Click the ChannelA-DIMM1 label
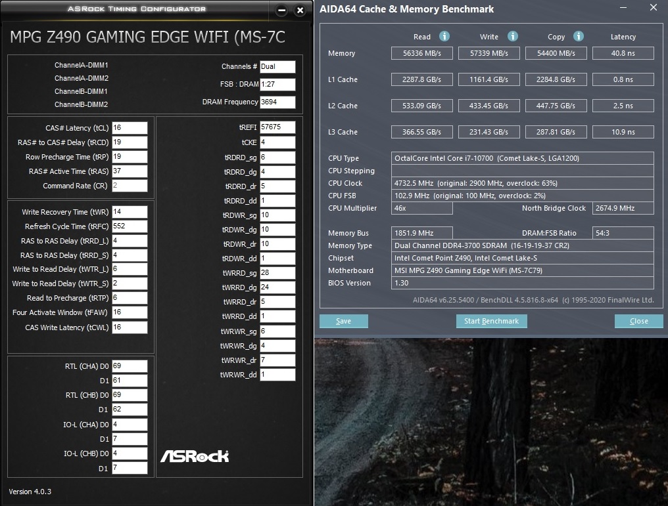Viewport: 668px width, 506px height. tap(82, 65)
